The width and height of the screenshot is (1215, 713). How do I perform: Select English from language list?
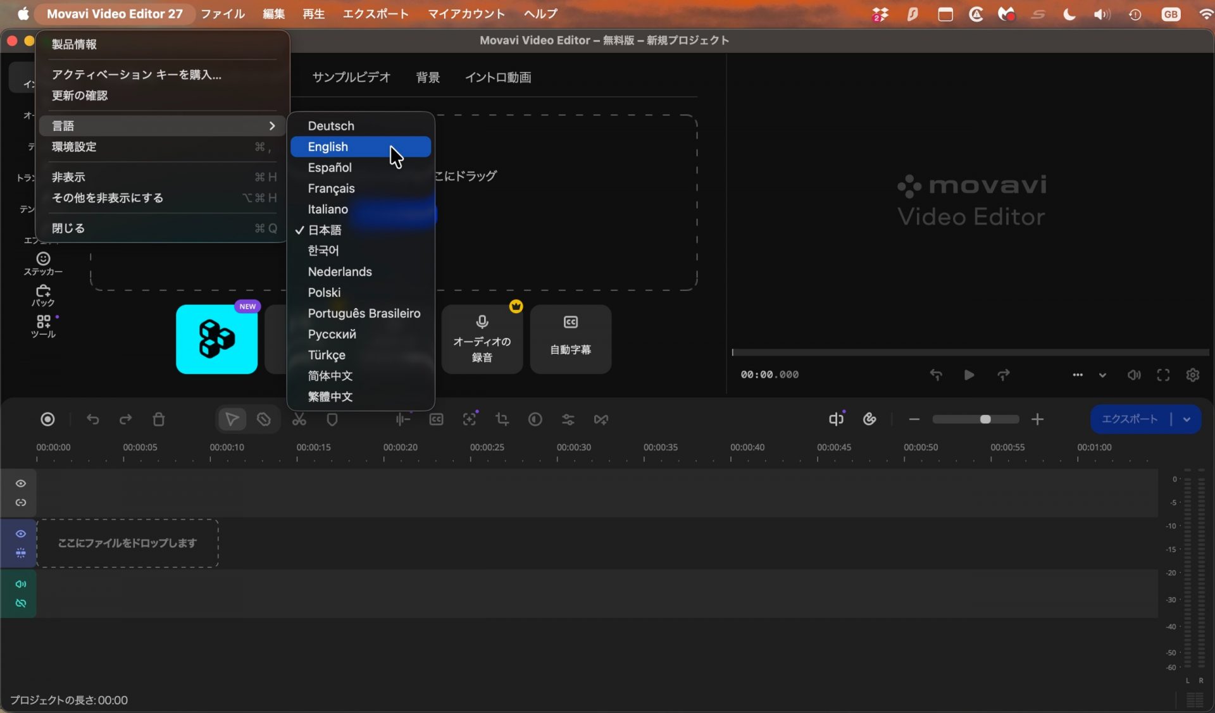[361, 147]
